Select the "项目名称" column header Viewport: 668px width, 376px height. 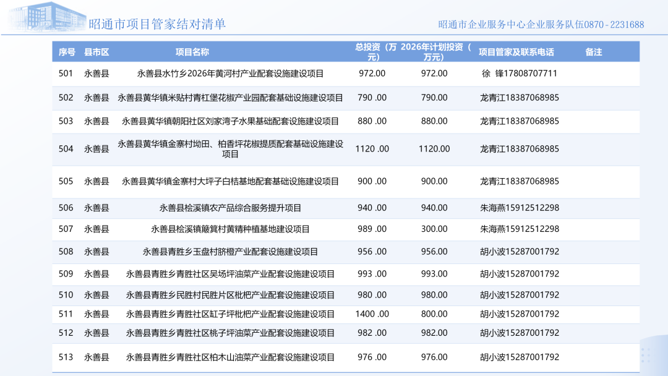click(x=192, y=52)
